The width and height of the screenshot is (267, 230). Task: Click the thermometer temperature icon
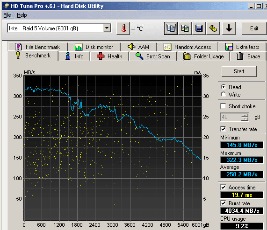123,28
